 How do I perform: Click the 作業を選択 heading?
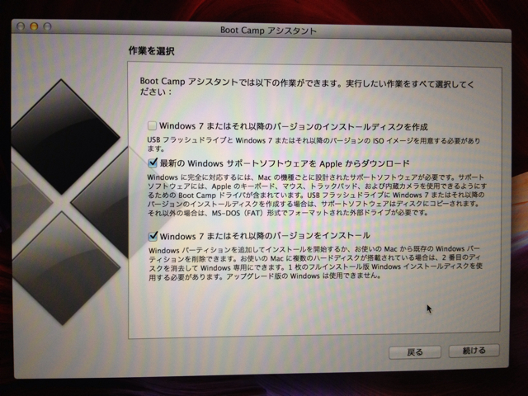pos(151,51)
